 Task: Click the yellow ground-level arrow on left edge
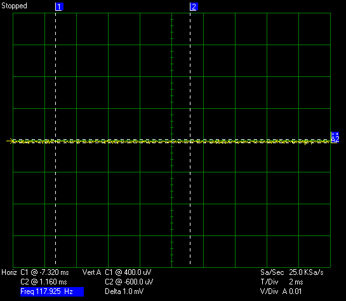click(10, 141)
